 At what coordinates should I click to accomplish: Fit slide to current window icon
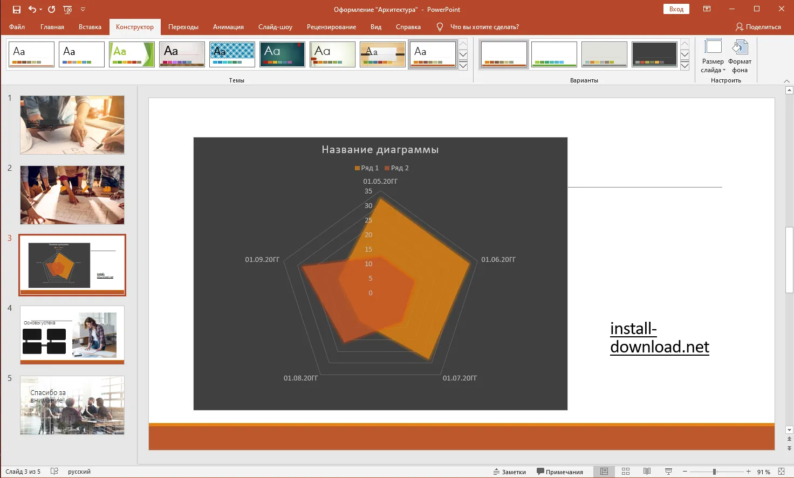pyautogui.click(x=781, y=472)
